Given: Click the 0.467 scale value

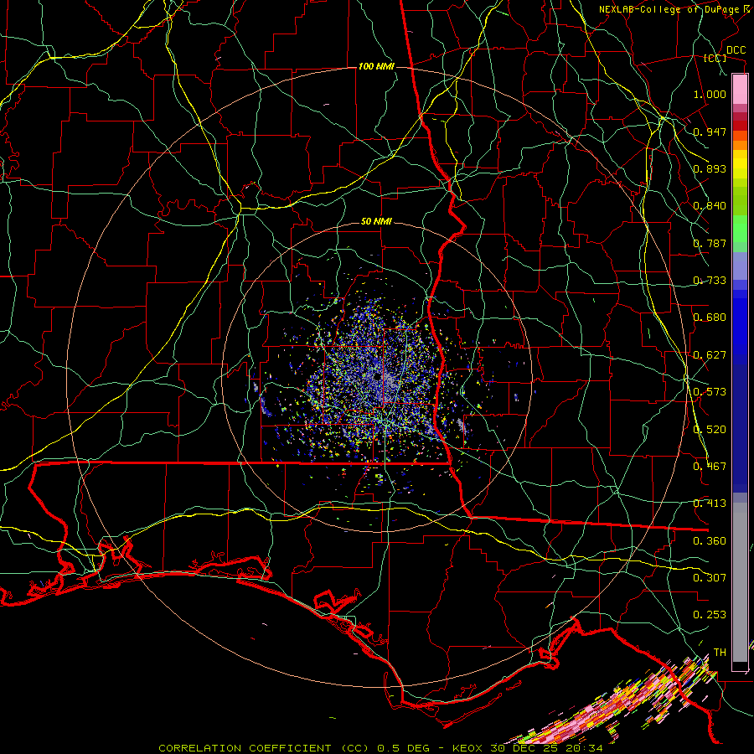Looking at the screenshot, I should pyautogui.click(x=710, y=466).
